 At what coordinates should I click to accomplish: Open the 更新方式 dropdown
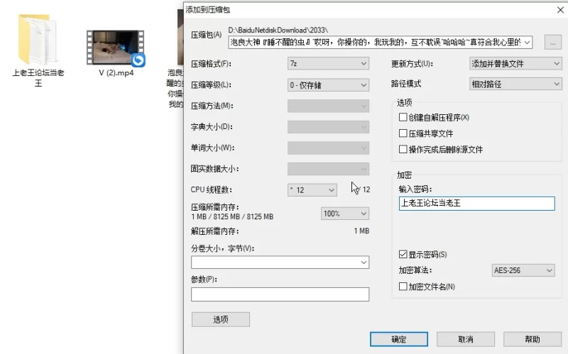515,64
